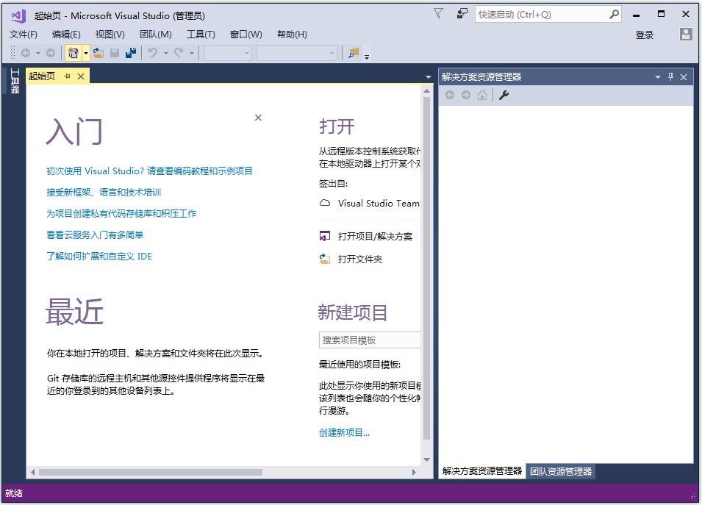The image size is (702, 505).
Task: Open the New Project button dropdown arrow
Action: [85, 53]
